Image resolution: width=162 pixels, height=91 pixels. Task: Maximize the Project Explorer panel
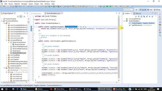[x=27, y=13]
